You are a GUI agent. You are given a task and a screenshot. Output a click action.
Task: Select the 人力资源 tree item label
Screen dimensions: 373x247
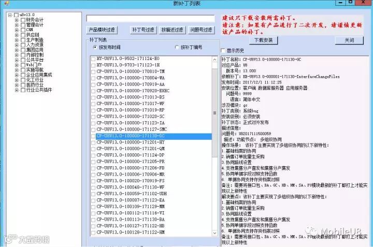[35, 45]
